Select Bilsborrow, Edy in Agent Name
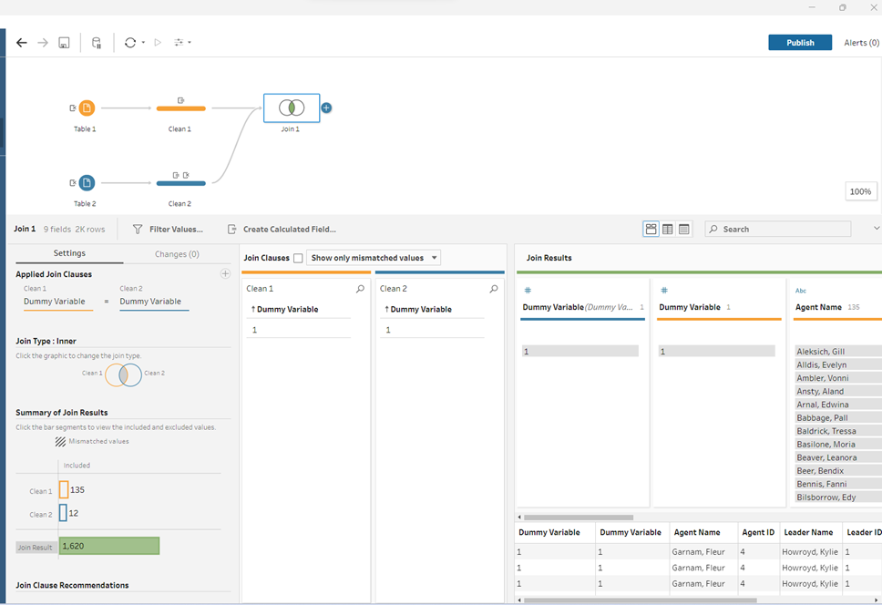The width and height of the screenshot is (882, 605). click(838, 497)
